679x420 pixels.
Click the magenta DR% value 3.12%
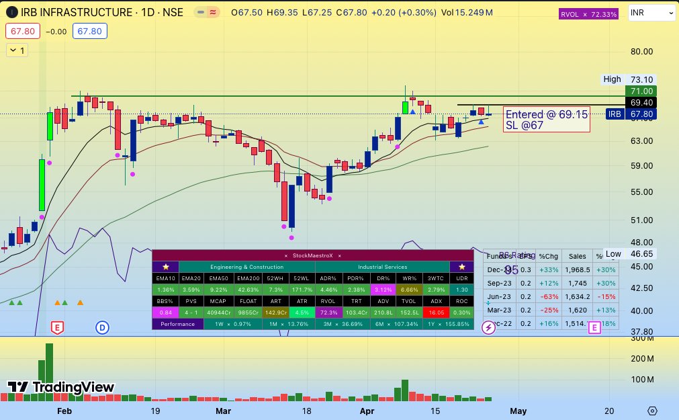[x=383, y=290]
